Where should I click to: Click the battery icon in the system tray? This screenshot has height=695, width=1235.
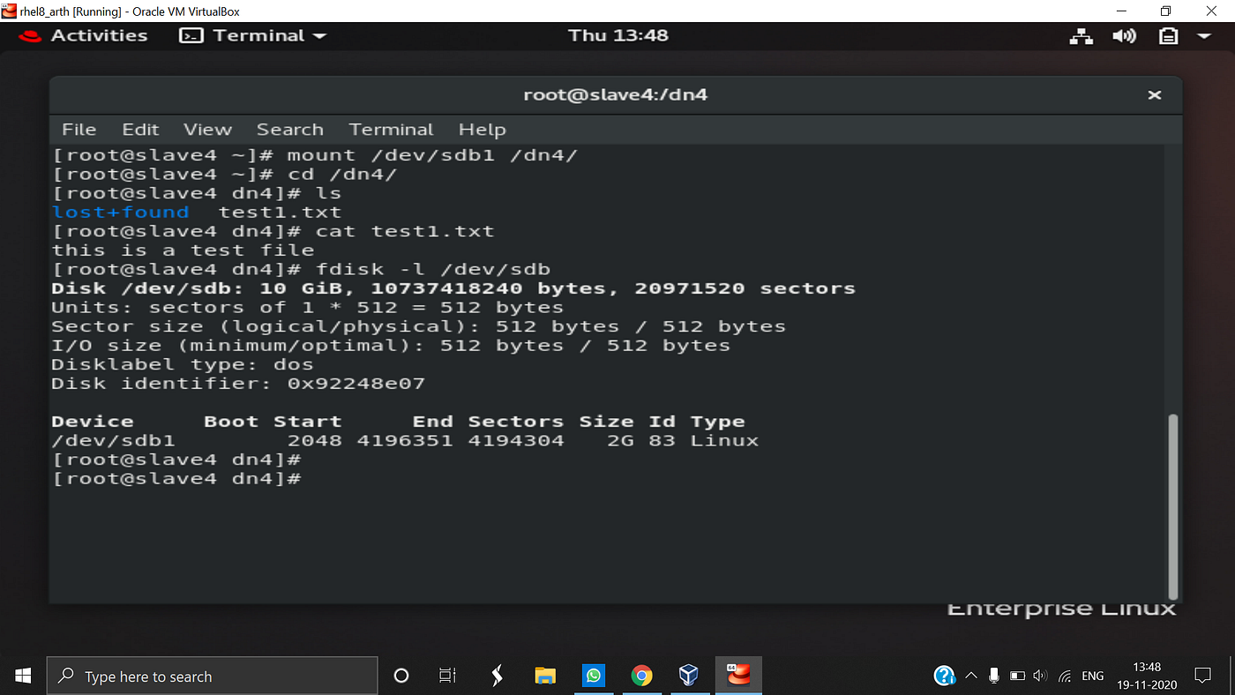click(1016, 676)
